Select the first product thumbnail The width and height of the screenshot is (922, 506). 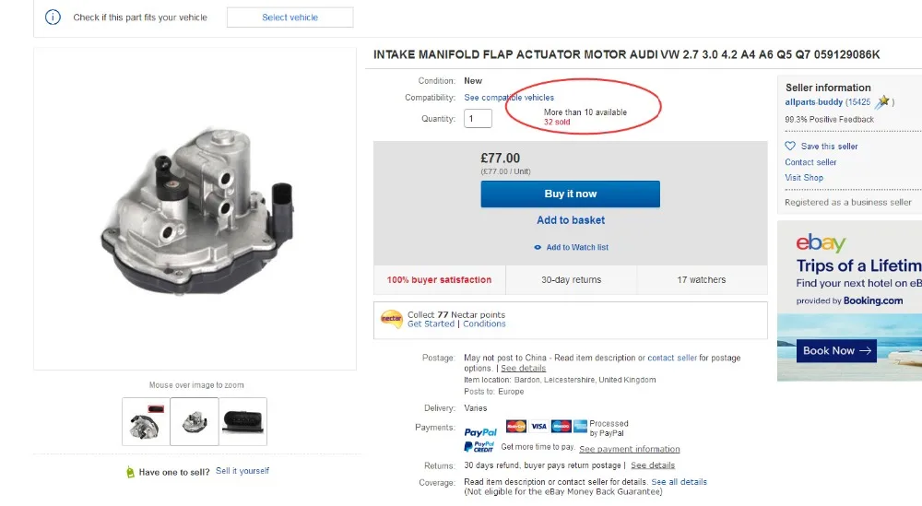click(146, 421)
